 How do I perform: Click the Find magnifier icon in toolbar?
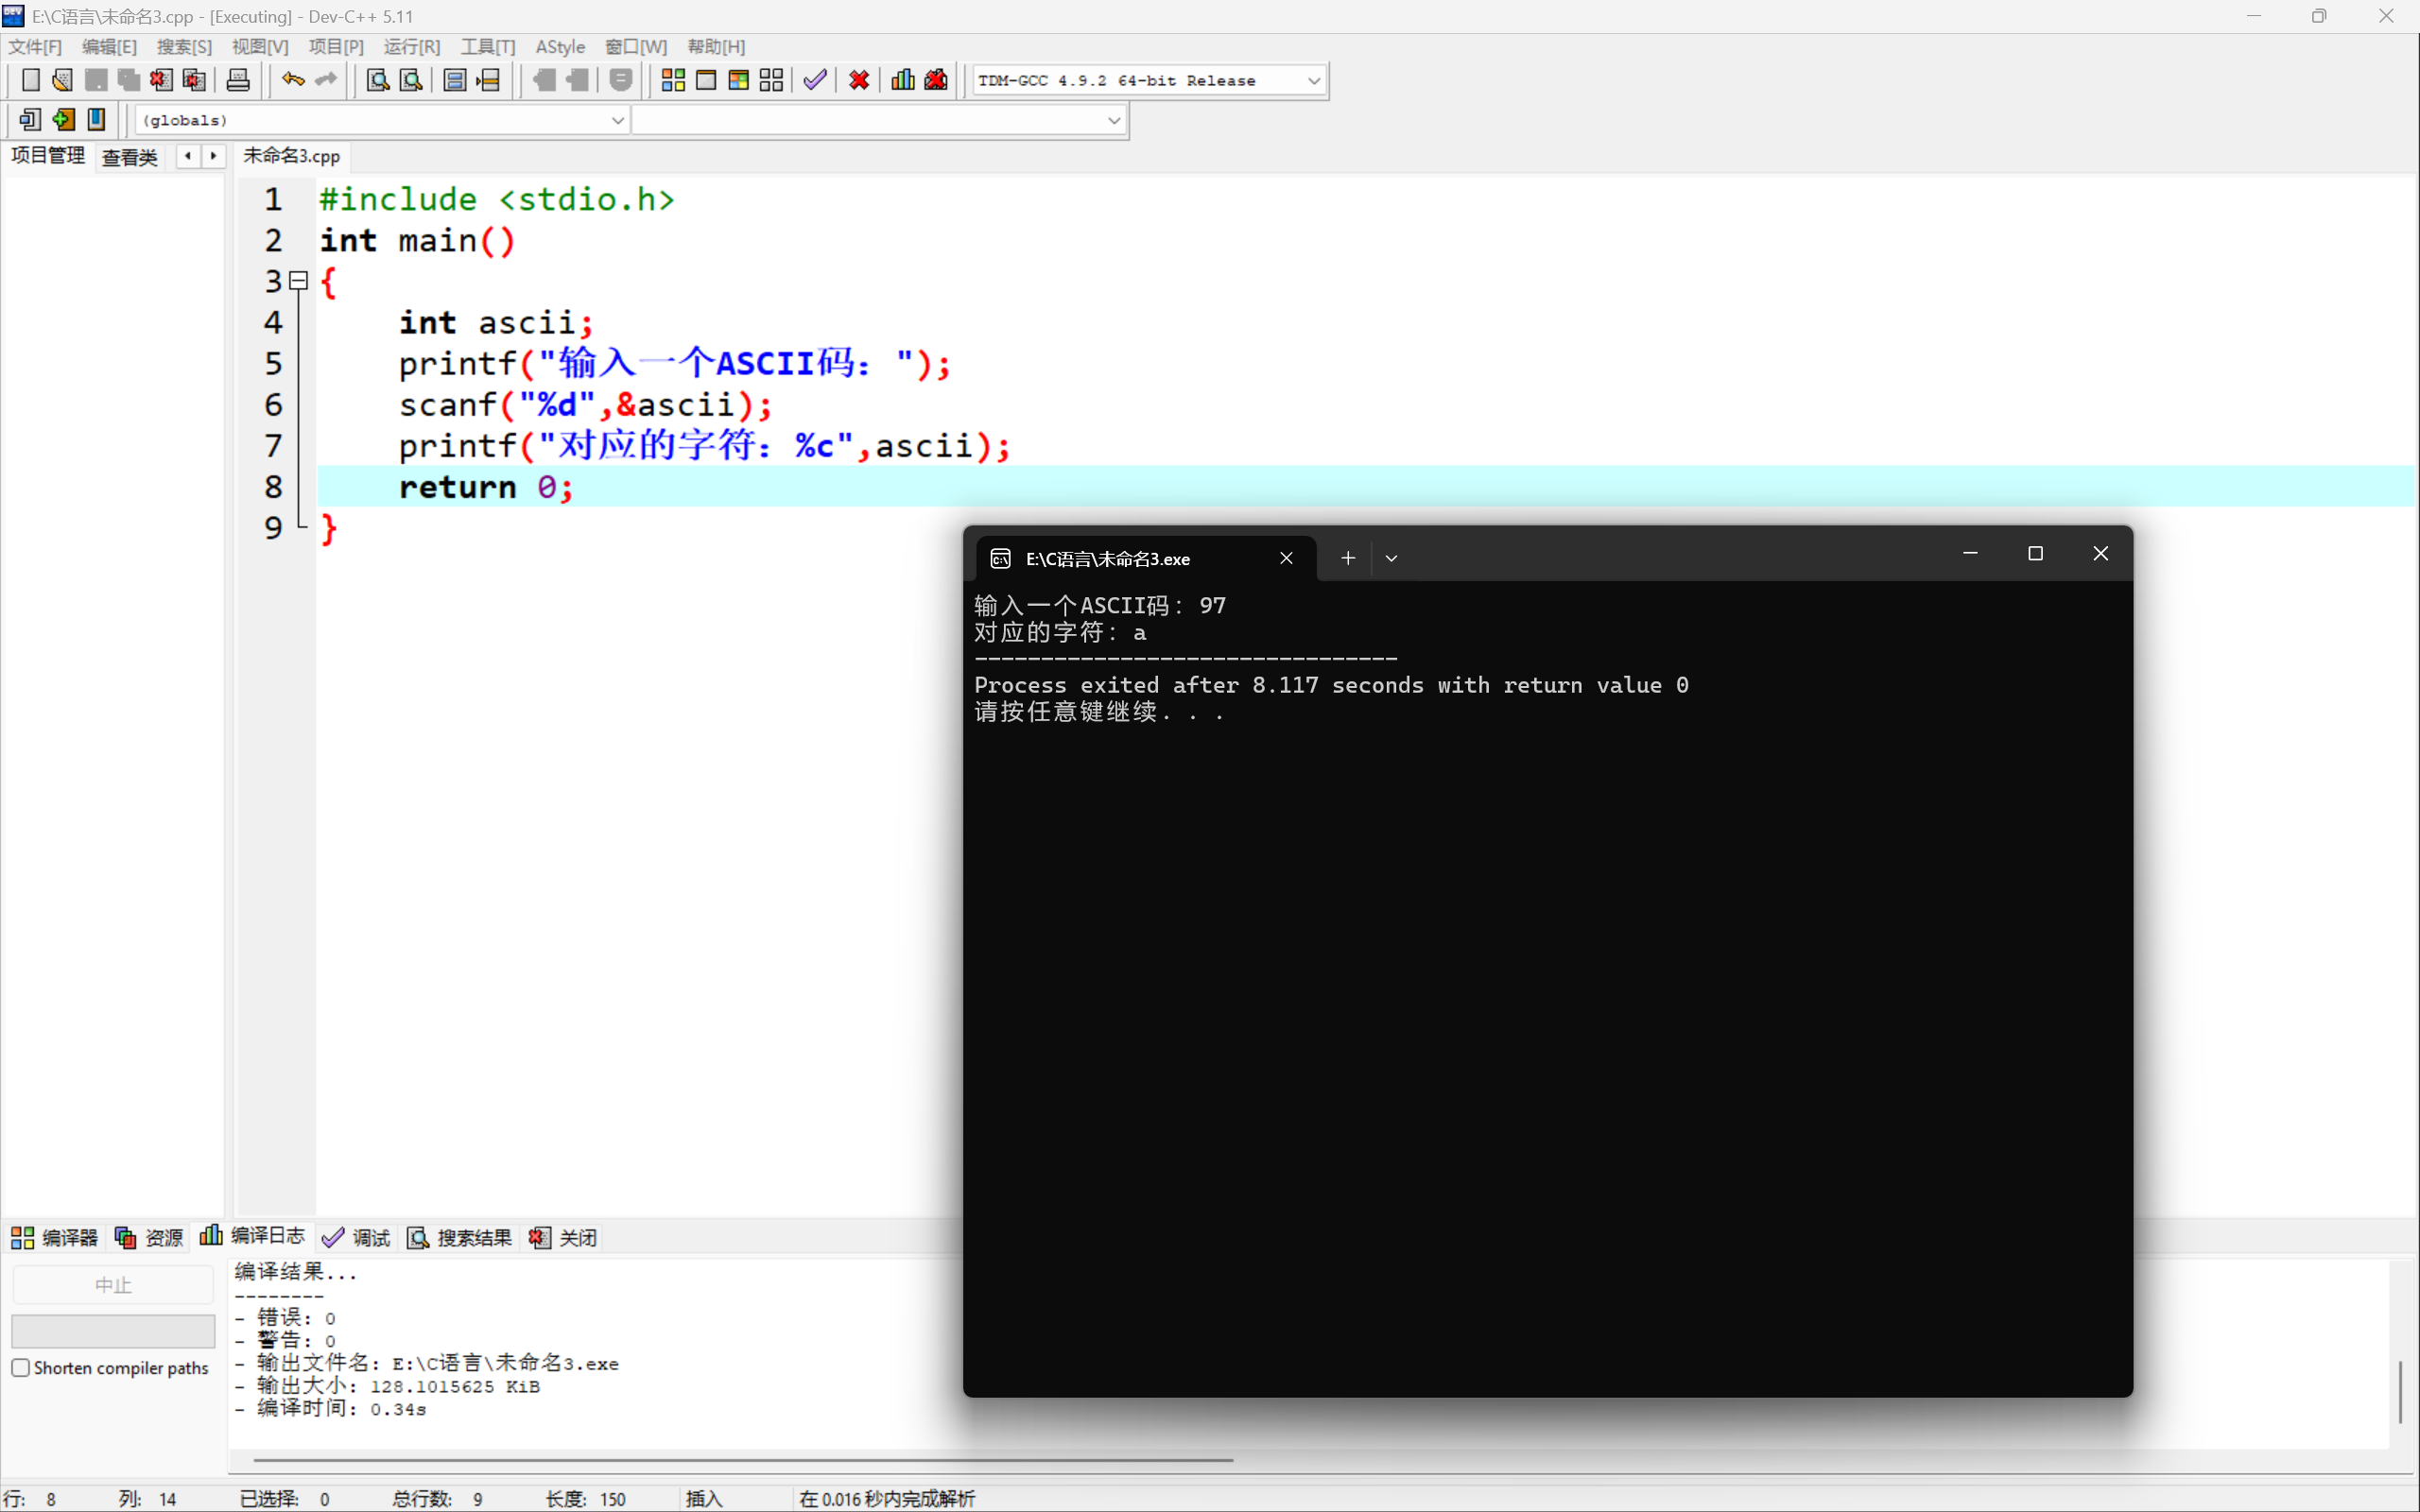[377, 80]
